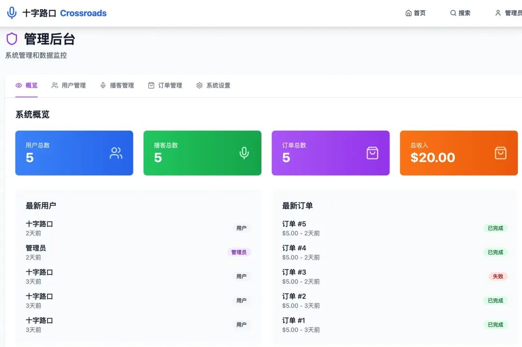Click the users icon on 用户总数 card
The width and height of the screenshot is (522, 347).
point(116,153)
